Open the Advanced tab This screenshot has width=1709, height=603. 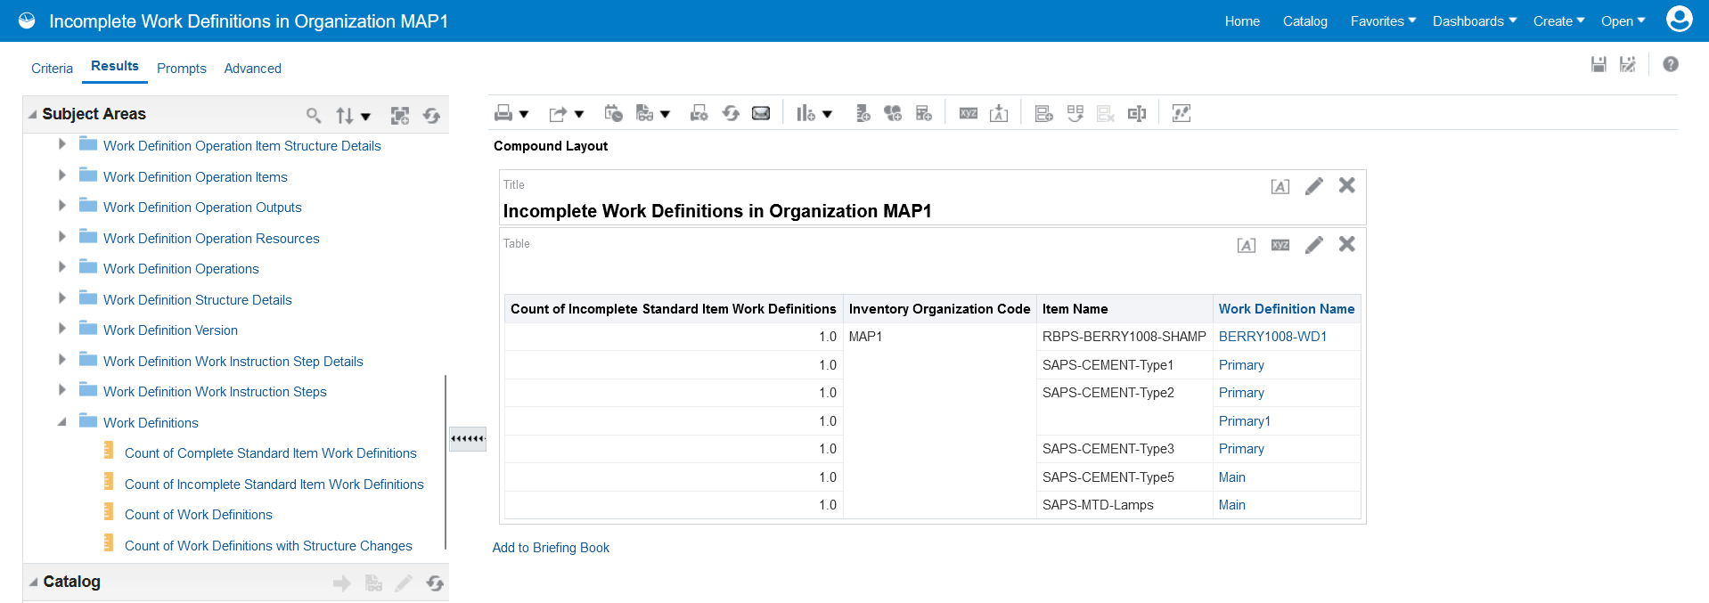pyautogui.click(x=252, y=69)
